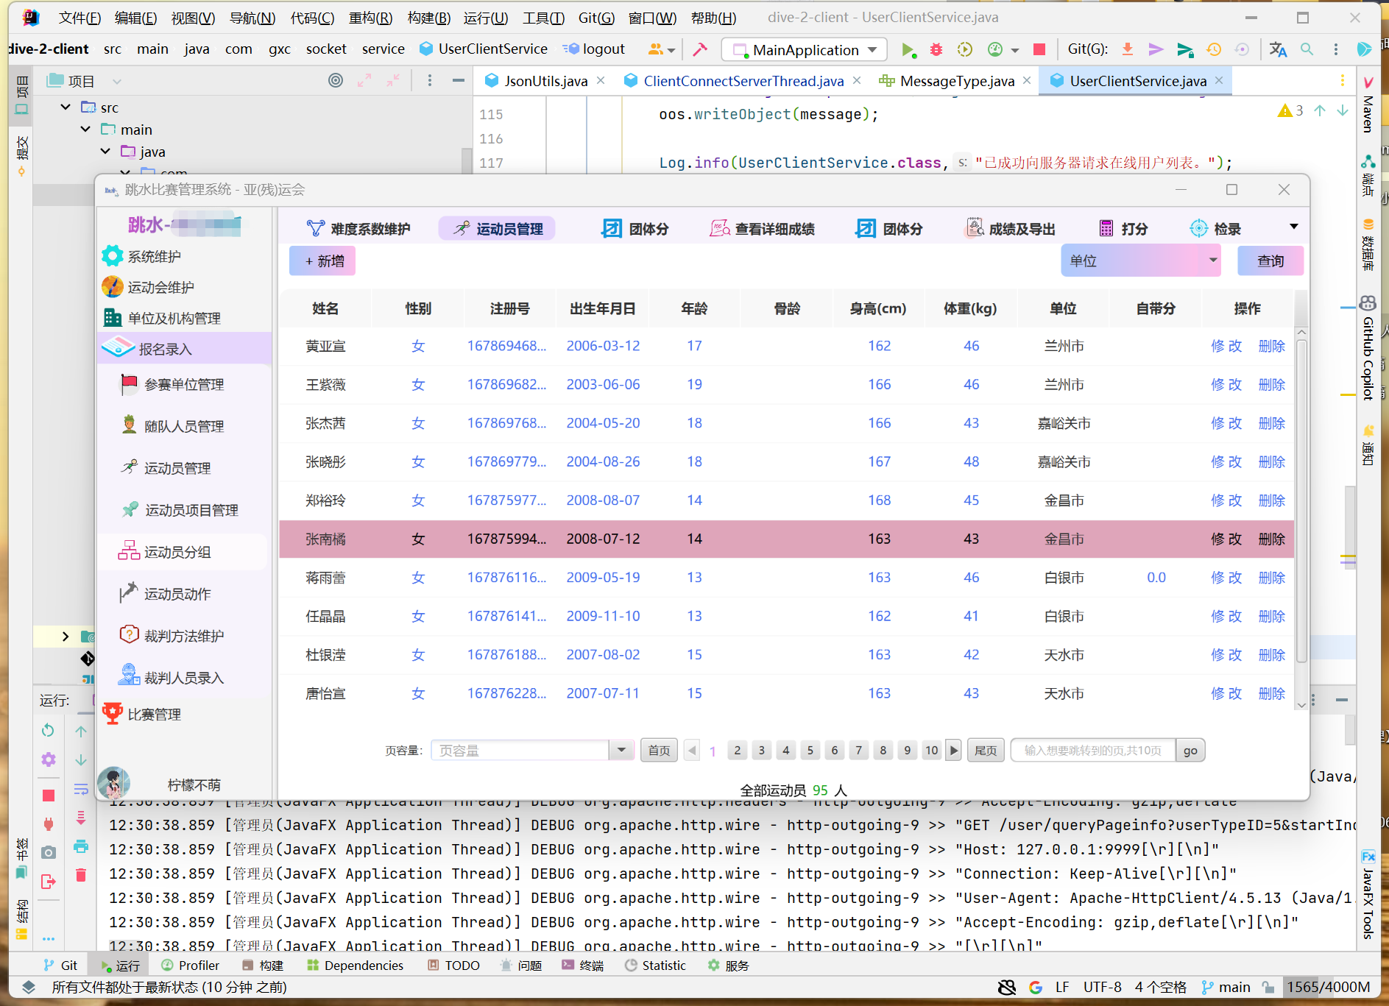Click the memory indicator 1565/4000M
Image resolution: width=1389 pixels, height=1006 pixels.
click(1328, 987)
